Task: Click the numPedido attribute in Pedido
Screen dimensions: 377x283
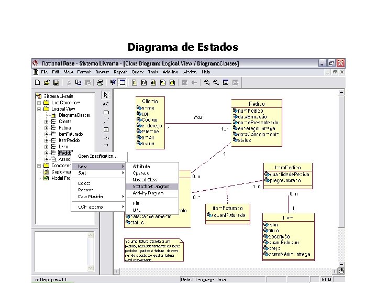Action: 250,111
